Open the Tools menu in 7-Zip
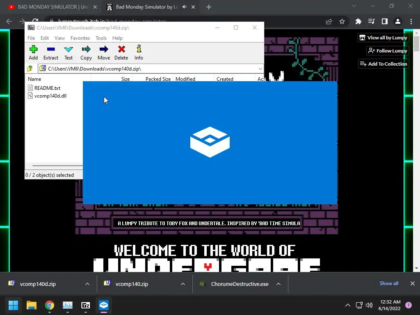This screenshot has width=420, height=315. pyautogui.click(x=101, y=38)
